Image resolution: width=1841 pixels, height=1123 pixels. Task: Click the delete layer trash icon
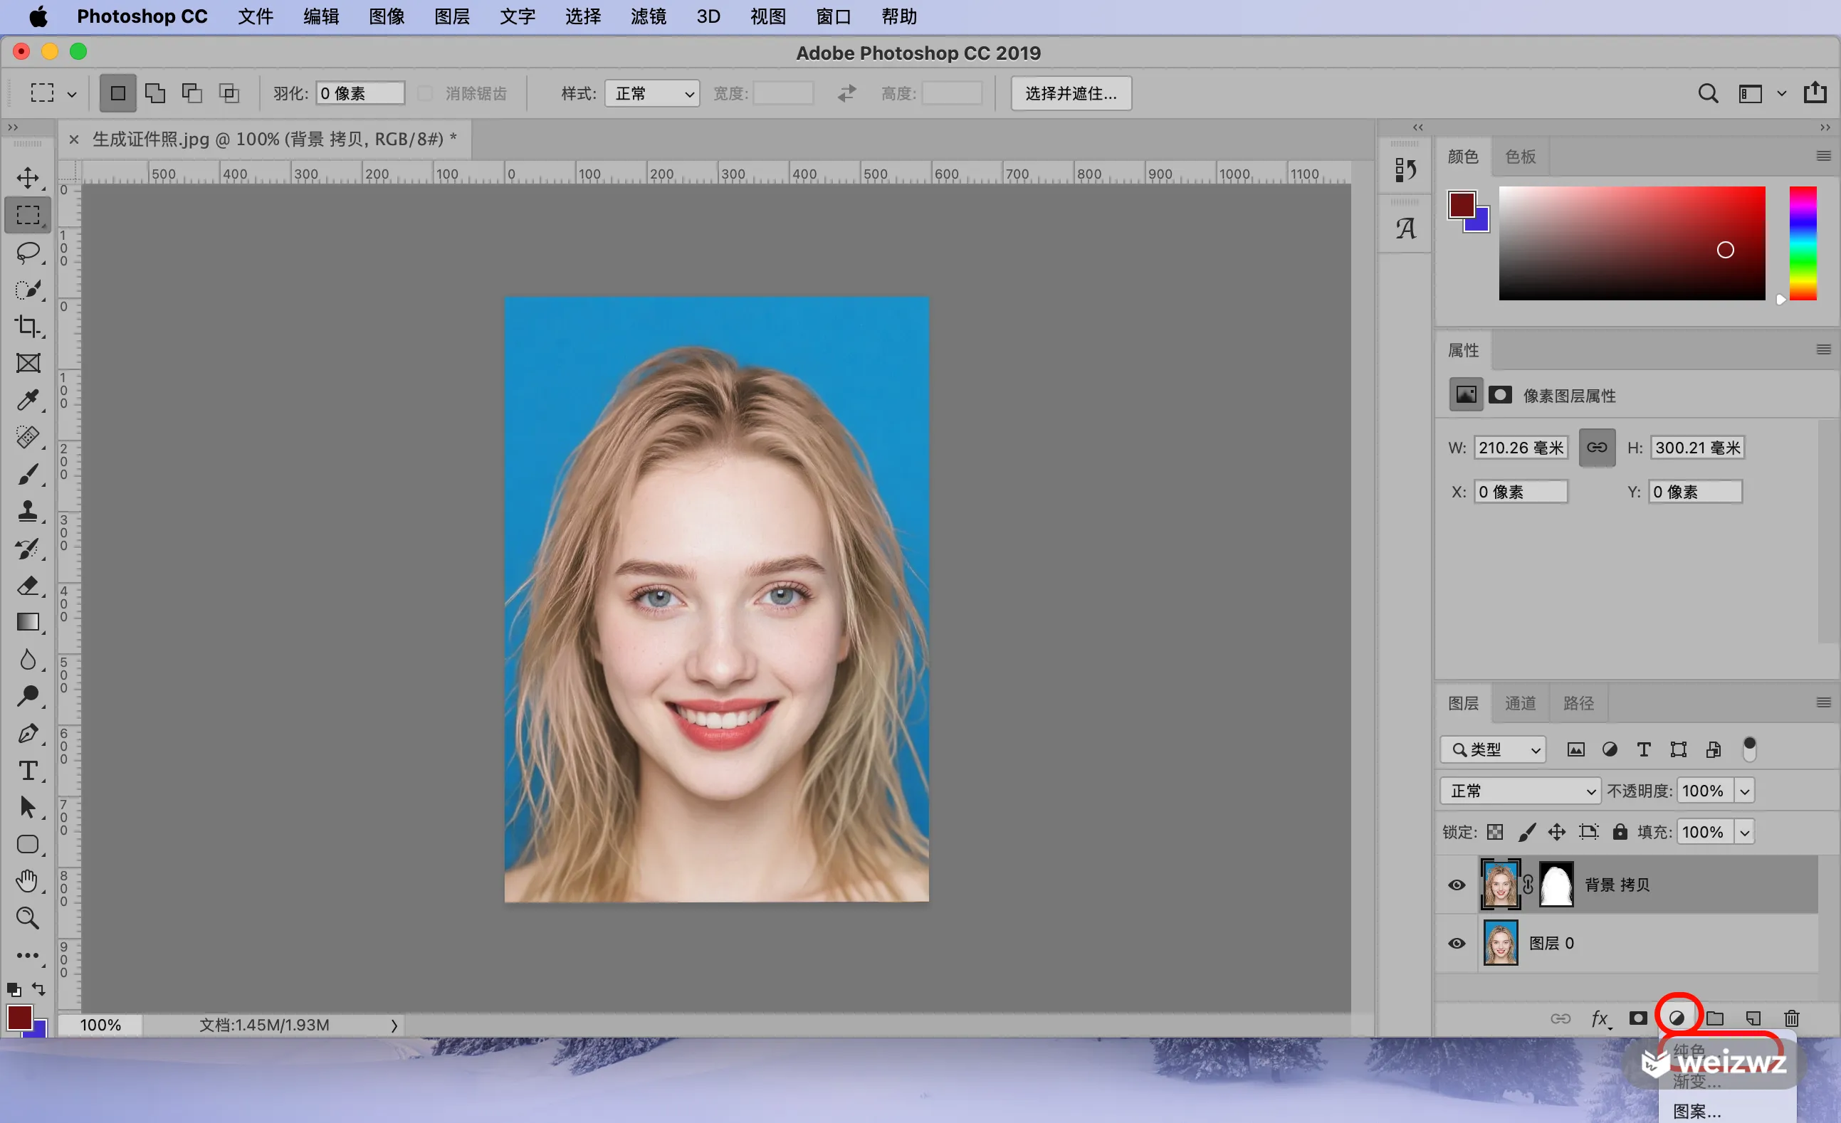tap(1792, 1018)
